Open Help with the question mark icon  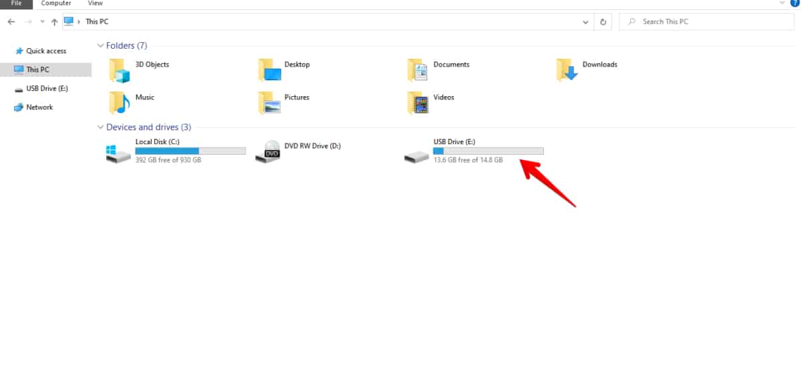(794, 3)
